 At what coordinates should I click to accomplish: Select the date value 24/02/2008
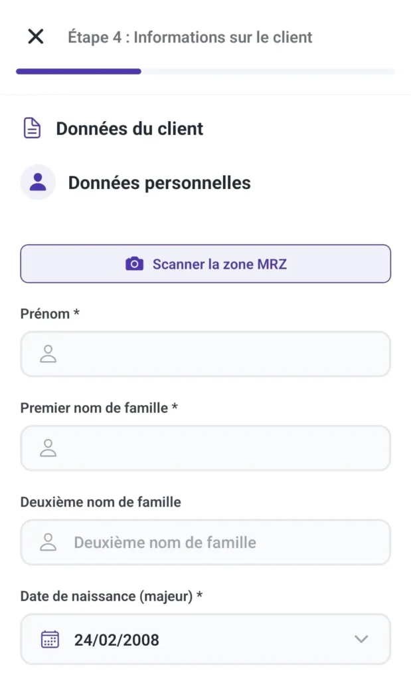116,639
